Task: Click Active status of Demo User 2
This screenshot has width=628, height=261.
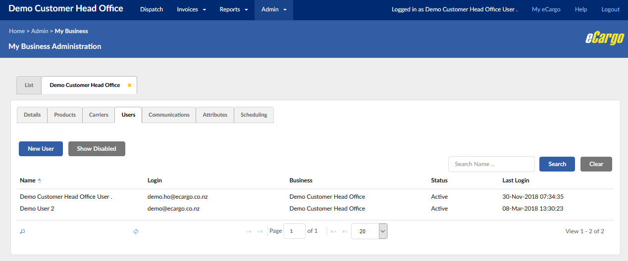Action: 439,209
